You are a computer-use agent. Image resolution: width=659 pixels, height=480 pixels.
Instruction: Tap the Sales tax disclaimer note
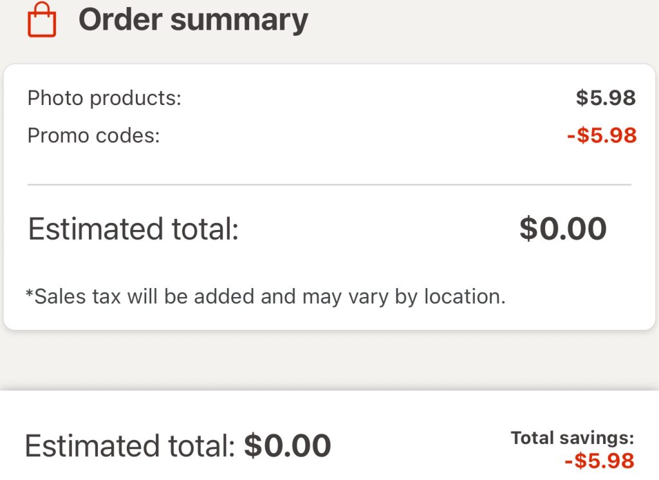click(x=265, y=296)
